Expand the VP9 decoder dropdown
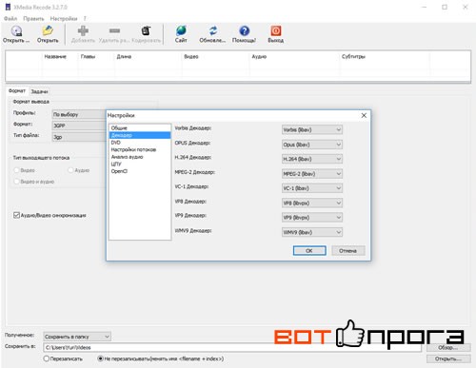Screen dimensions: 476x368 (x=312, y=218)
